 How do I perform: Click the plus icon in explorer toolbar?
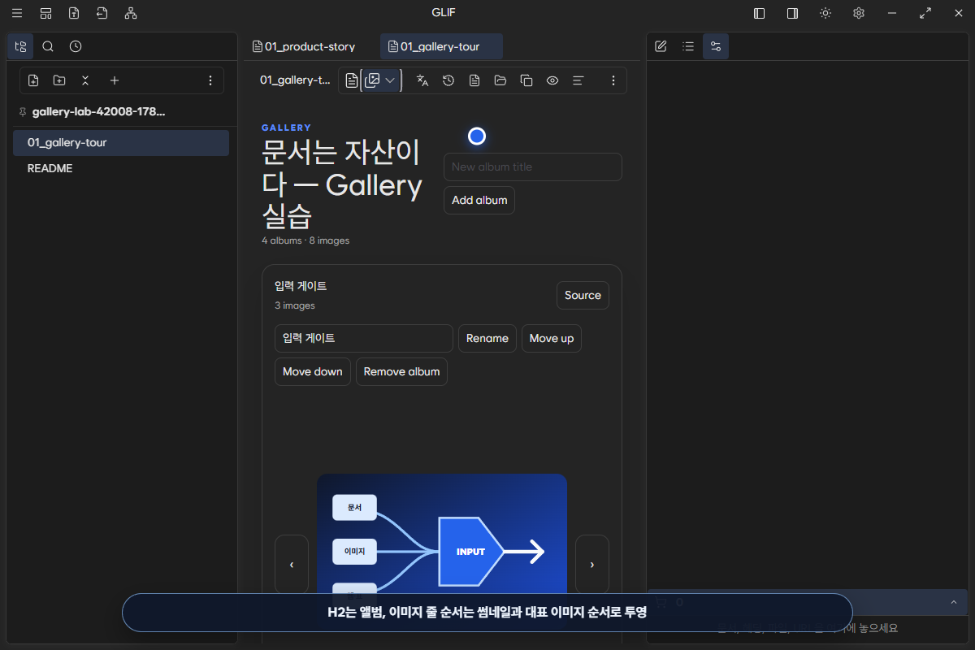point(115,80)
